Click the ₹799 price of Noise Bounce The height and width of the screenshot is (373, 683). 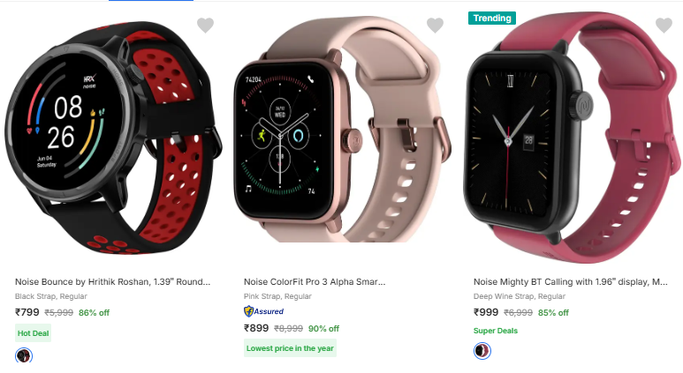click(x=27, y=312)
